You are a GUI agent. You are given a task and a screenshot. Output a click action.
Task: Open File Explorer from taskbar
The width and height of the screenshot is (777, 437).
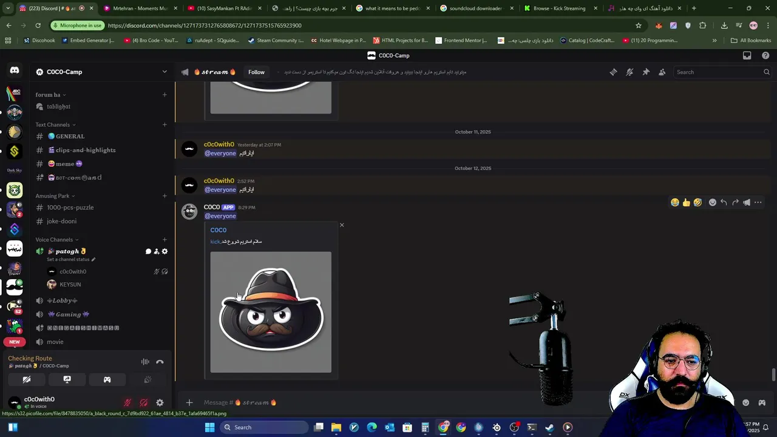(x=336, y=427)
